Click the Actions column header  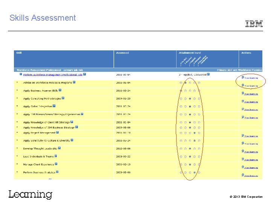[x=251, y=59]
